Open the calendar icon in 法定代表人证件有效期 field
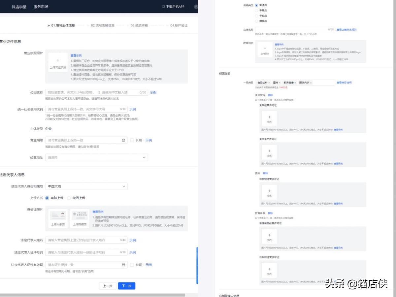Viewport: 396px width, 297px height. [123, 265]
